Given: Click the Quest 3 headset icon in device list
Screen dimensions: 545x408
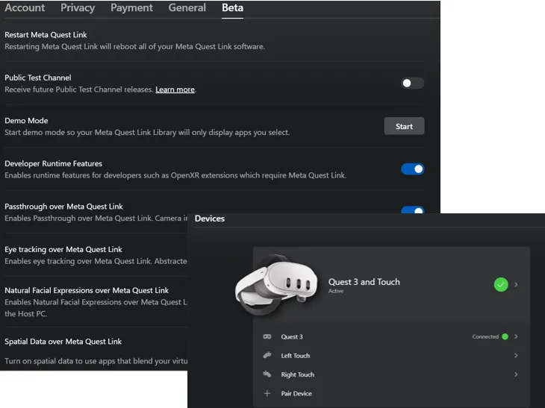Looking at the screenshot, I should click(x=267, y=337).
